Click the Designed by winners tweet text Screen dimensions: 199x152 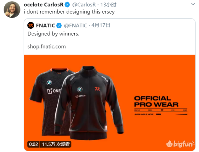[x=53, y=34]
